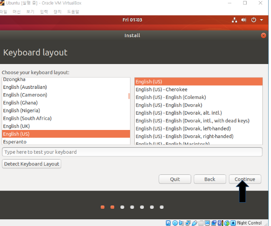Select English (Dvorak, left-handed) variant
The image size is (271, 226).
[198, 129]
